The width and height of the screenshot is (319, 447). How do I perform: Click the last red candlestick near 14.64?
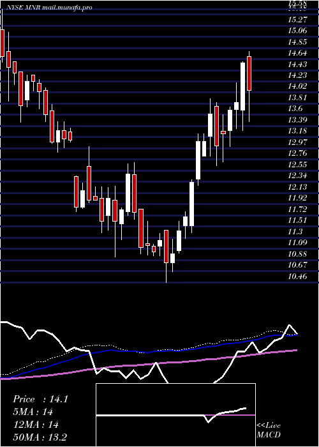pyautogui.click(x=249, y=73)
